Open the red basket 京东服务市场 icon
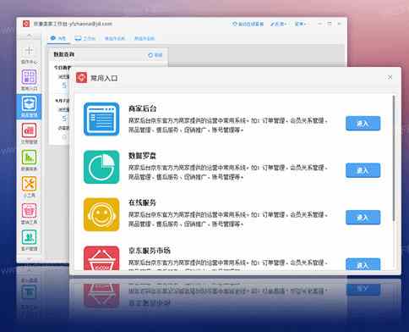The height and width of the screenshot is (332, 409). (101, 258)
